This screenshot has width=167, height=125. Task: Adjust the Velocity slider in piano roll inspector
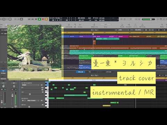pyautogui.click(x=29, y=107)
